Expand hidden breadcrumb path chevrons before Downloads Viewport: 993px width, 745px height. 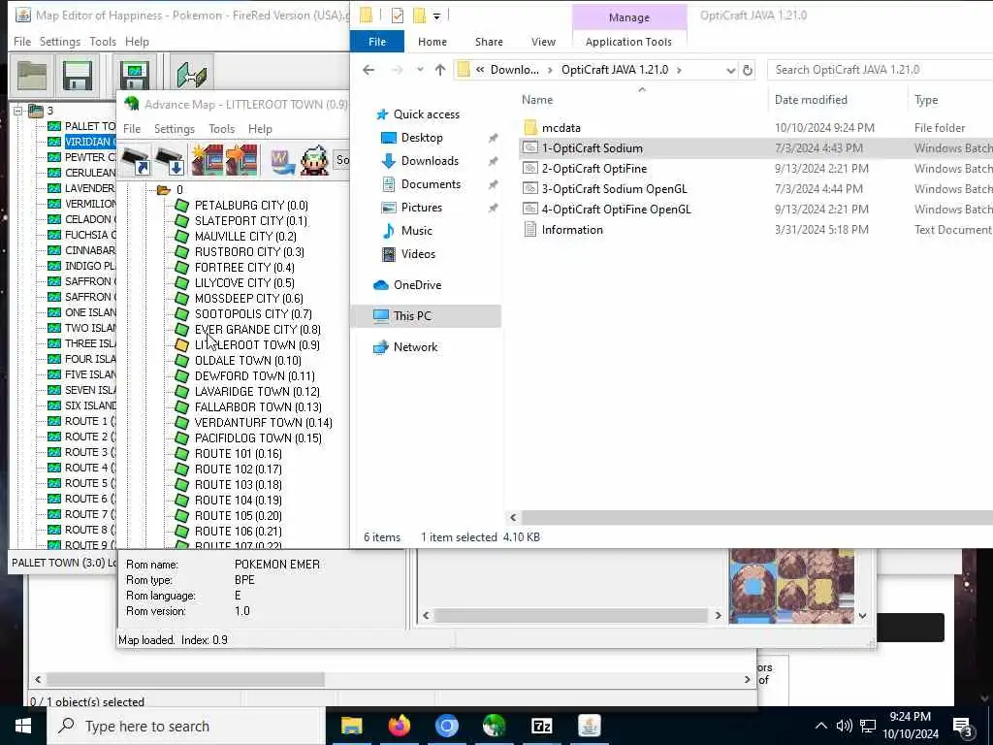(x=480, y=70)
